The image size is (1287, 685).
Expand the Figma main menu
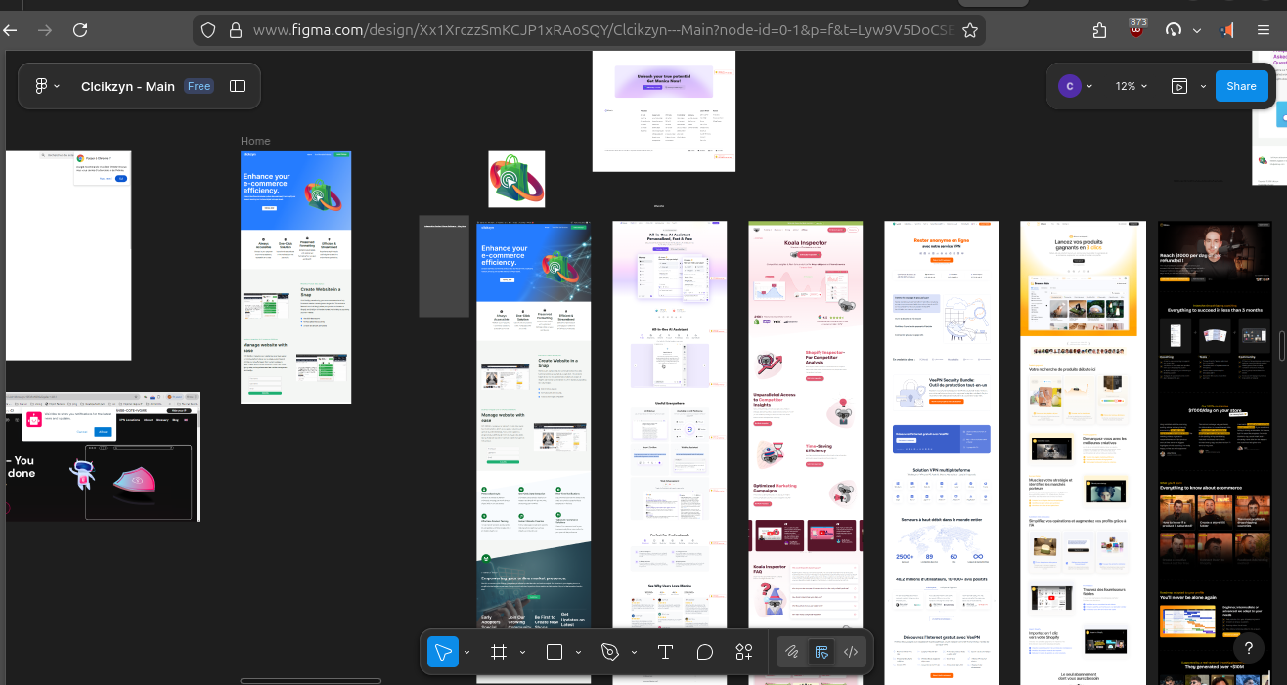pos(47,86)
